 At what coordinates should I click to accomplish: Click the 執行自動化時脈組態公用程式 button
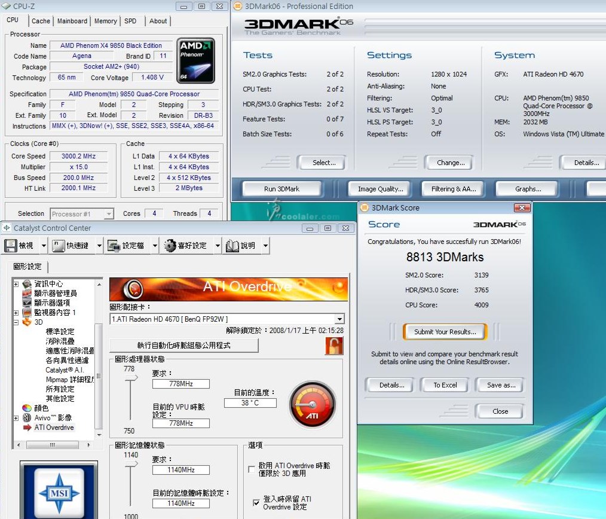[184, 346]
